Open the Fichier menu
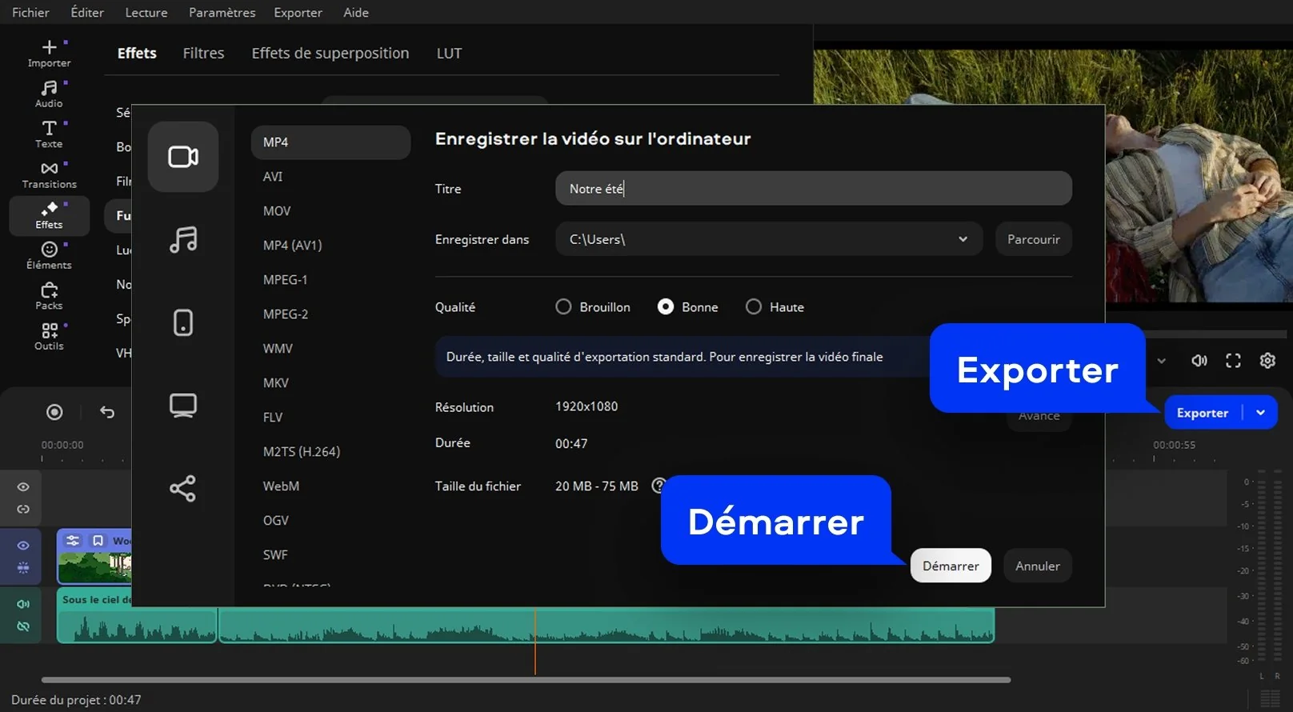 tap(30, 12)
